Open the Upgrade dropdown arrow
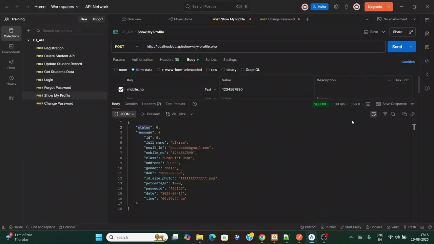This screenshot has width=434, height=244. (389, 7)
